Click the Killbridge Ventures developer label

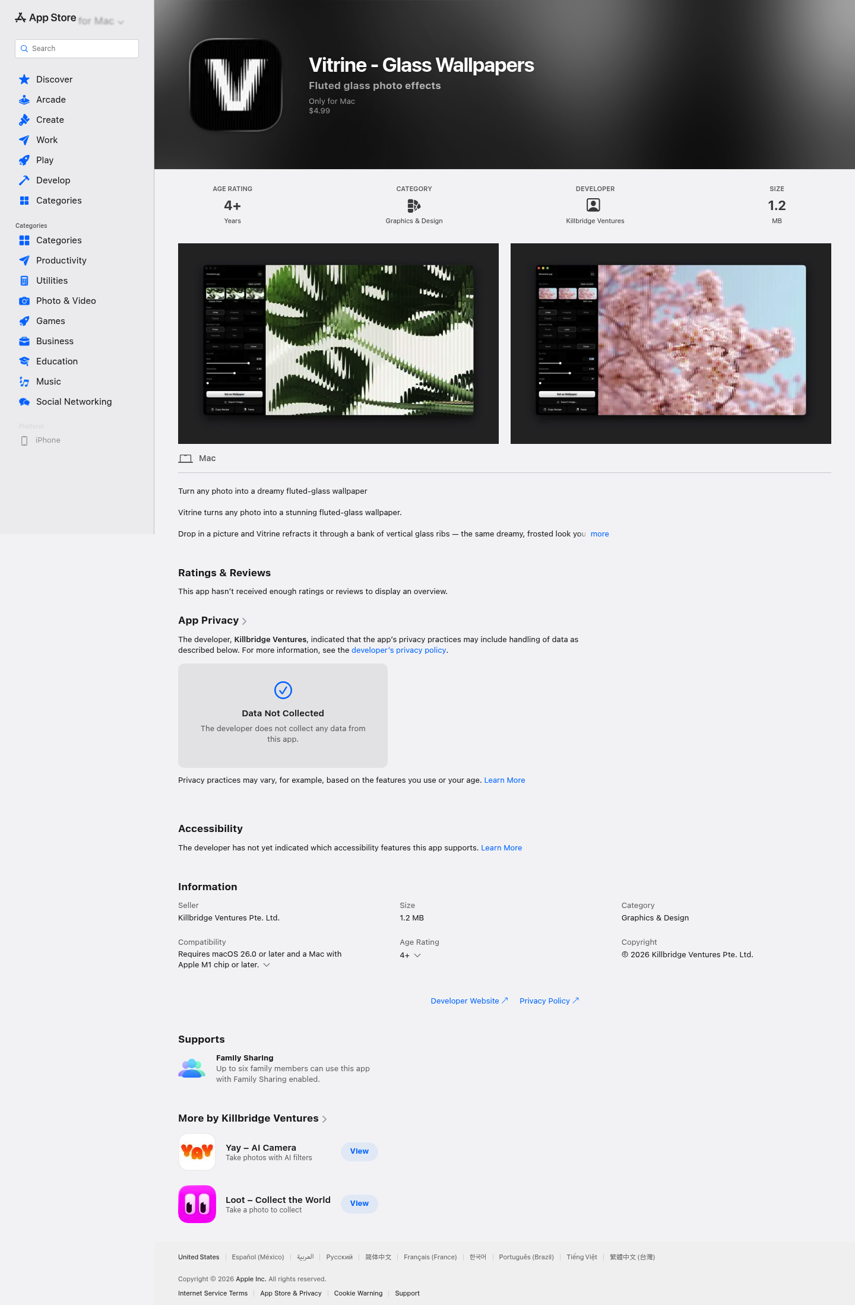pyautogui.click(x=595, y=221)
